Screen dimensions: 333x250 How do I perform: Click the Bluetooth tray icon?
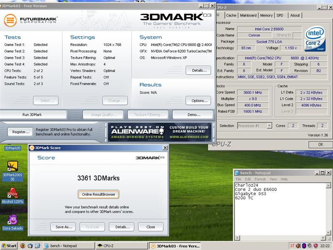(304, 246)
